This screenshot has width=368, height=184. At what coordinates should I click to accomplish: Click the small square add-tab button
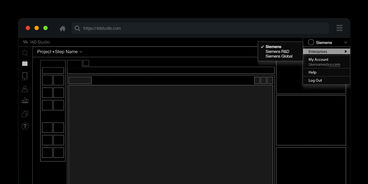pos(86,63)
